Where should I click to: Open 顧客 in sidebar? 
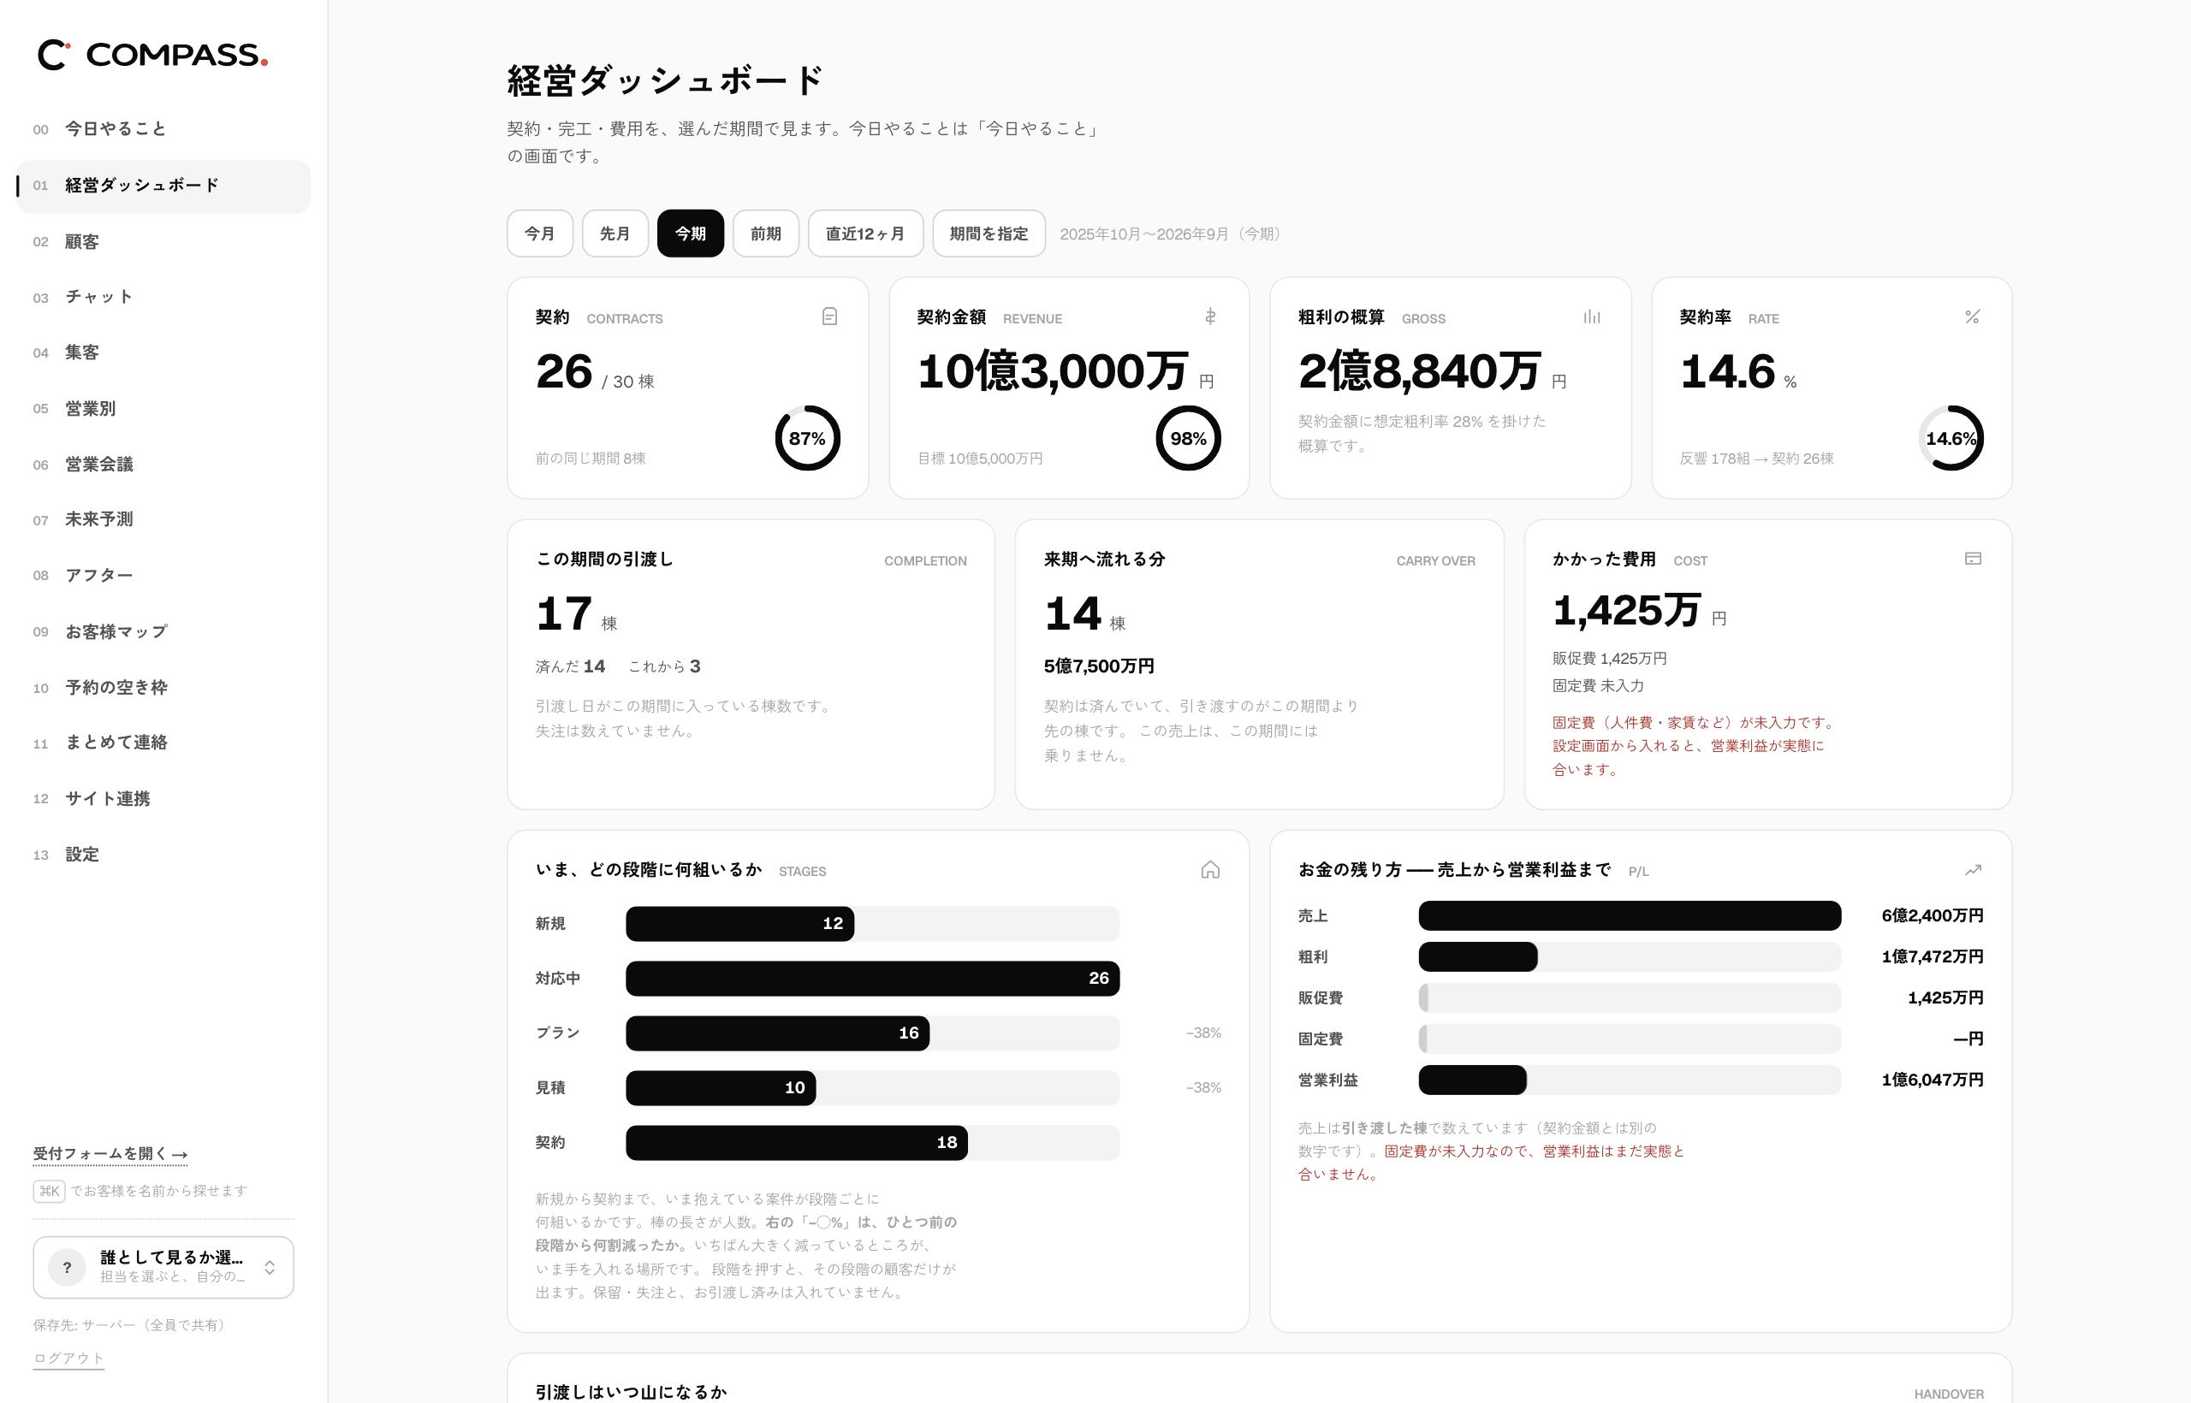tap(163, 241)
